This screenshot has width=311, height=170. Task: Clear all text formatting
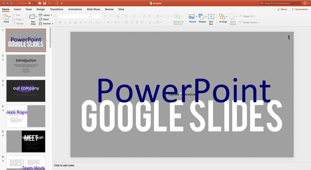118,16
